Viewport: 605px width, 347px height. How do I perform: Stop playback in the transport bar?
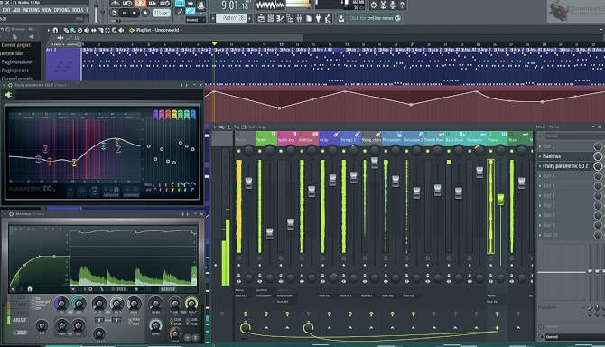click(x=135, y=13)
